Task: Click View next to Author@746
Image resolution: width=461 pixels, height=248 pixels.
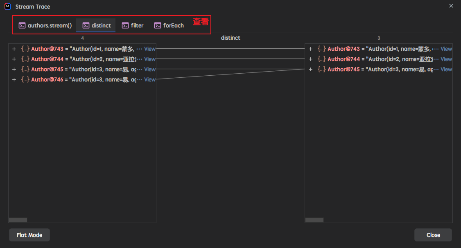Action: pos(150,79)
